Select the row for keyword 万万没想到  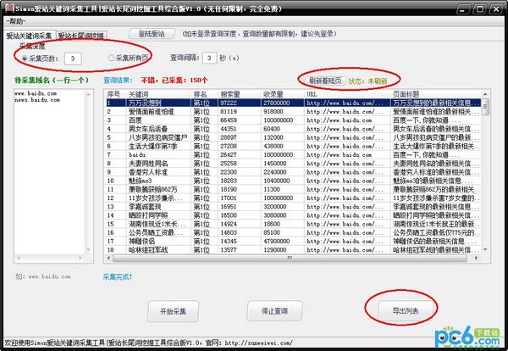click(x=294, y=103)
